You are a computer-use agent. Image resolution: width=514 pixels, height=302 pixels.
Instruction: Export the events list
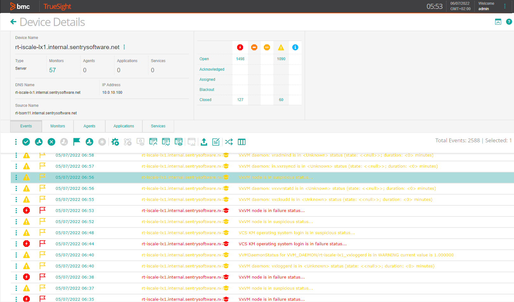pos(204,142)
